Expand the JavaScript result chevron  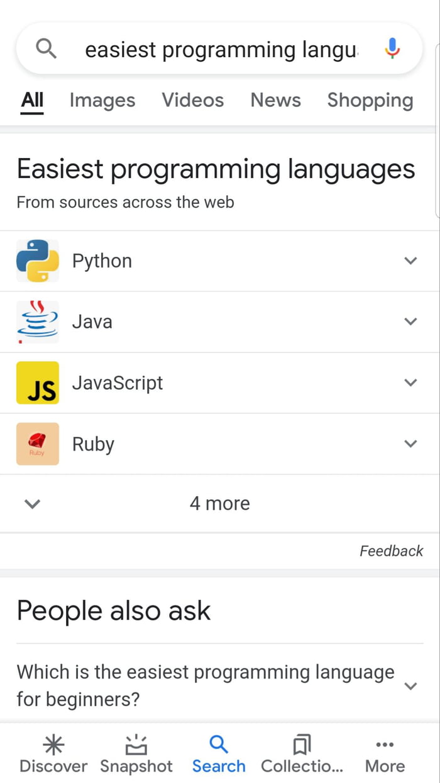click(410, 383)
